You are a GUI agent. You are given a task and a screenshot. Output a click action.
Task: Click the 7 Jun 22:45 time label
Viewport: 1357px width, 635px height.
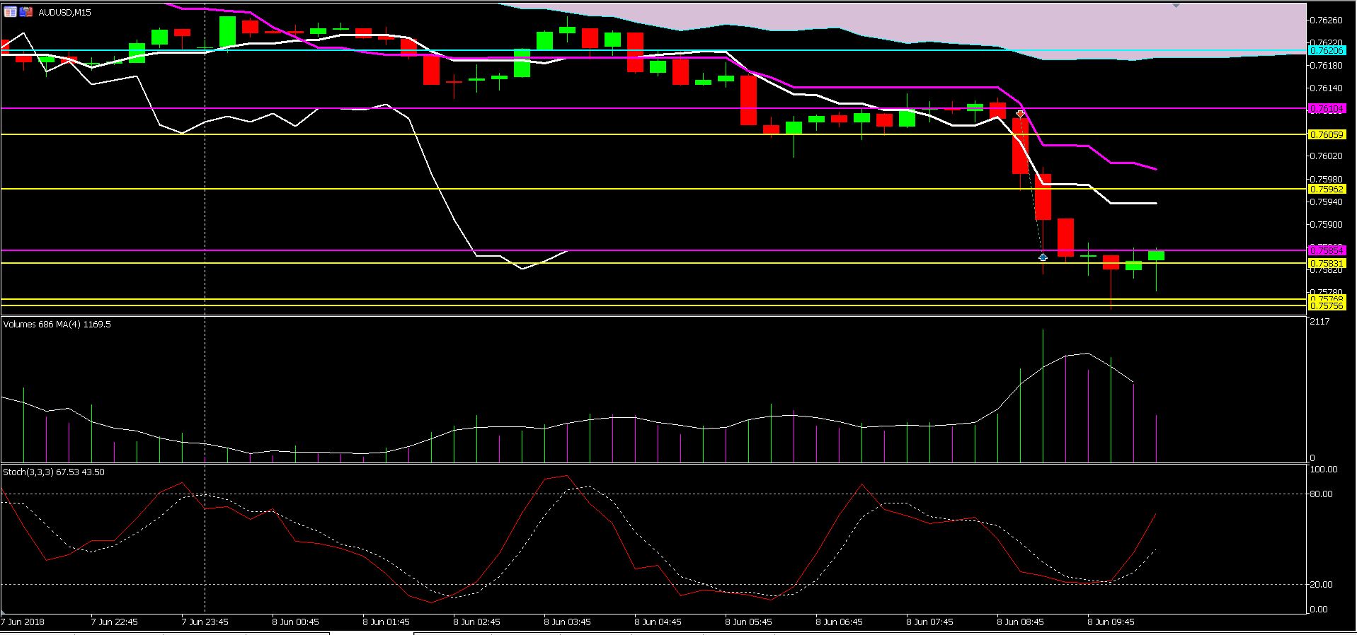pos(115,623)
